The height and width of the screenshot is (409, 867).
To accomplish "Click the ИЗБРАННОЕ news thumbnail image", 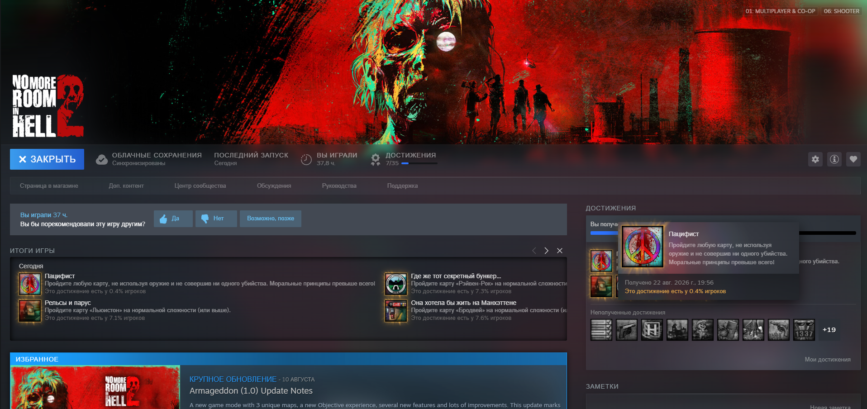I will (x=95, y=387).
